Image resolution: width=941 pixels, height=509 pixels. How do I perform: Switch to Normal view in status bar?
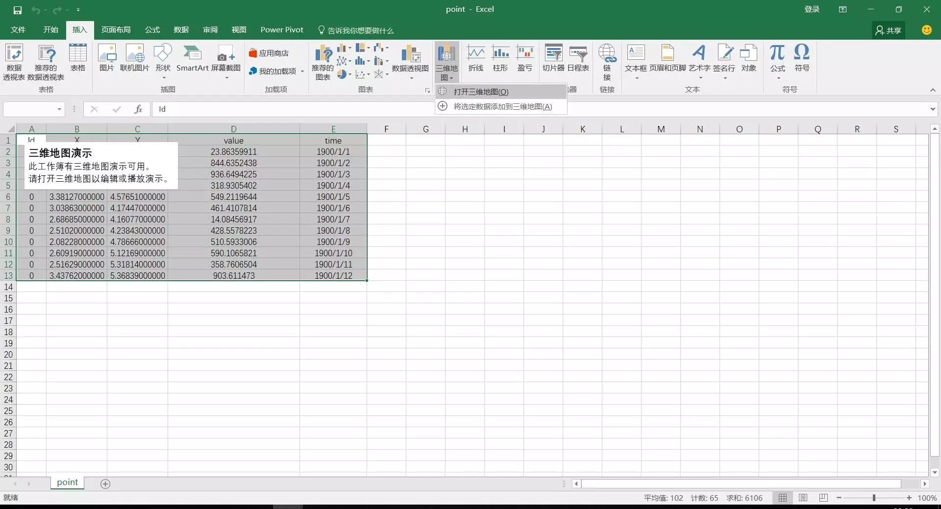(x=783, y=498)
